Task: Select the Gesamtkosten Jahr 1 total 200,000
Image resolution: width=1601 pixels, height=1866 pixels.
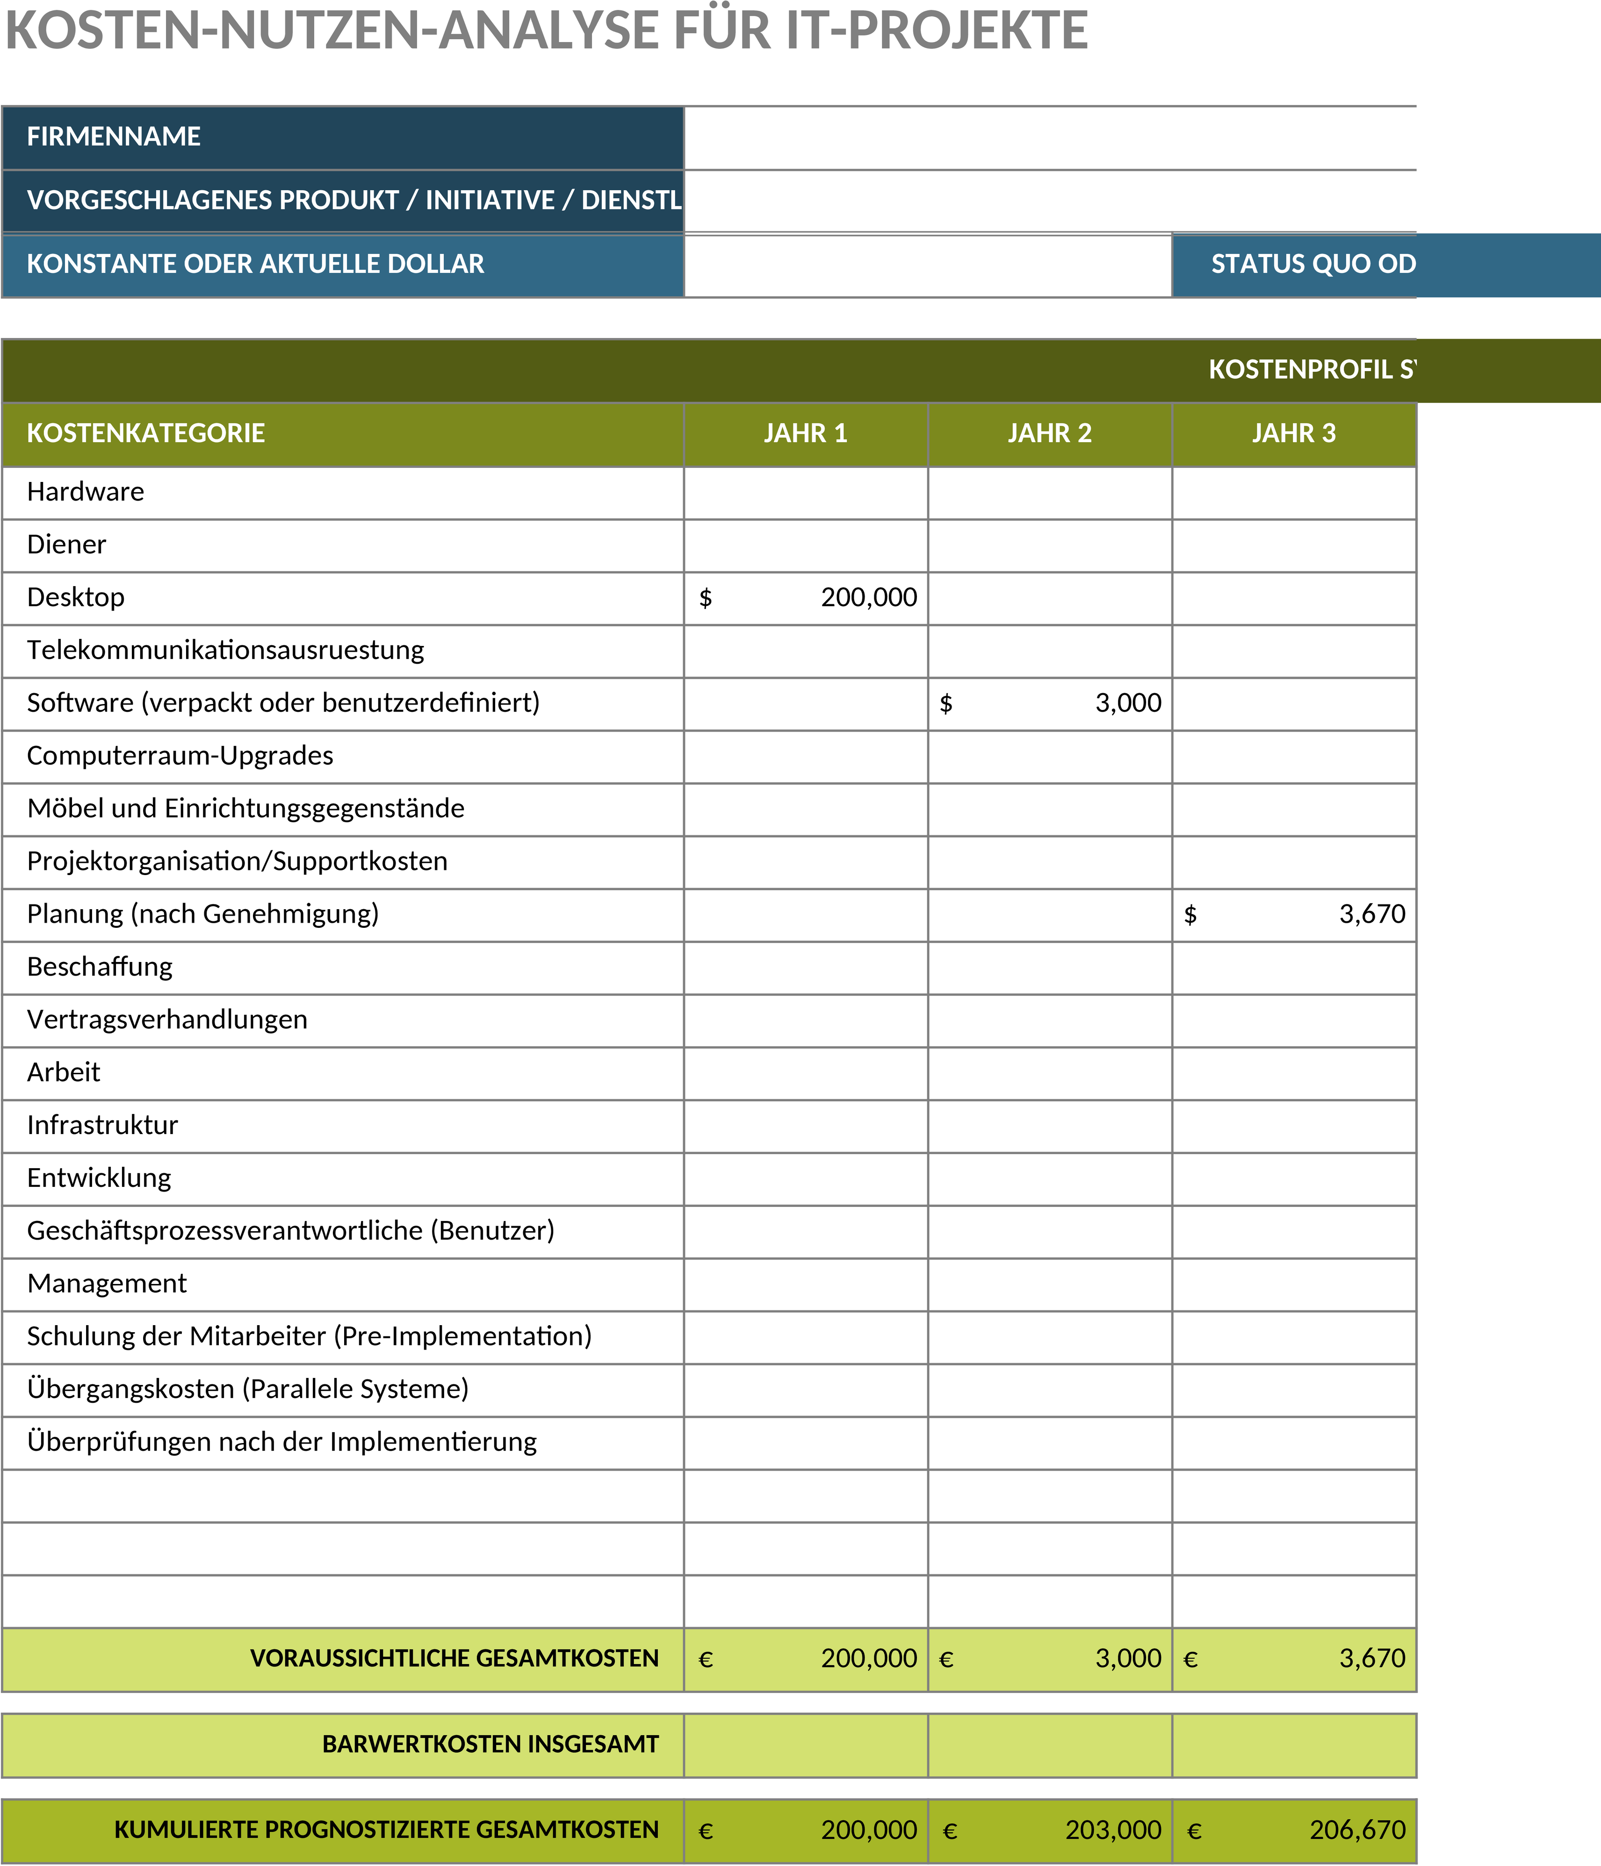Action: point(806,1660)
